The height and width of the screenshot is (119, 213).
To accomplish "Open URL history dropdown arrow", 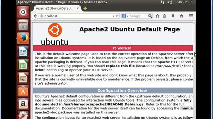I will [x=113, y=16].
